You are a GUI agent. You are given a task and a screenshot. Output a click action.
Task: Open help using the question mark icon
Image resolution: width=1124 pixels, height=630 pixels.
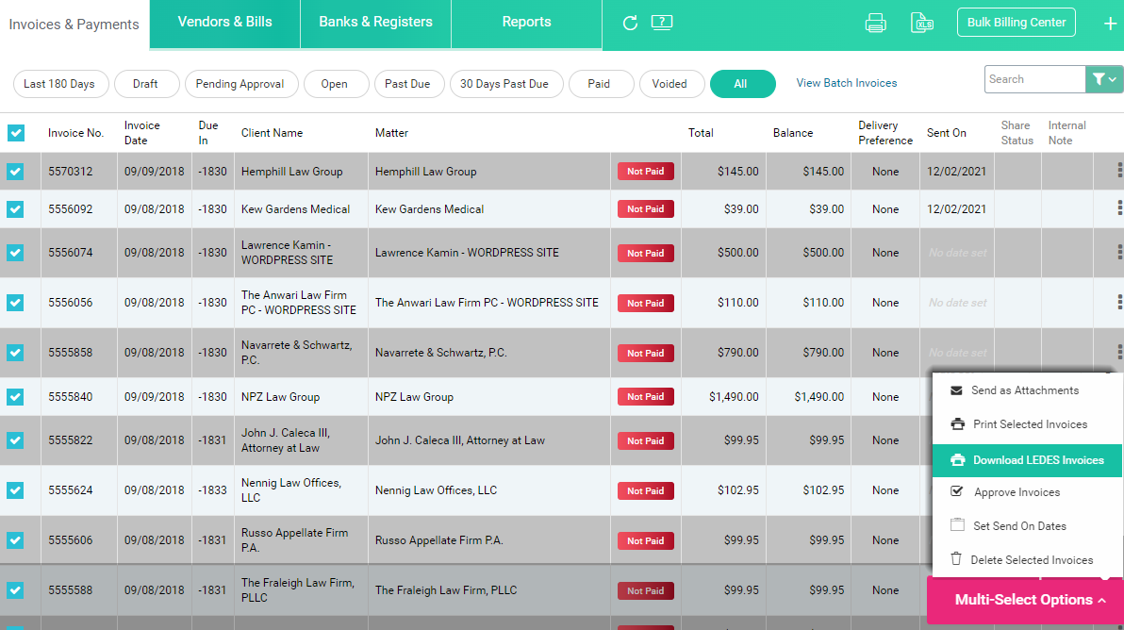[x=662, y=22]
